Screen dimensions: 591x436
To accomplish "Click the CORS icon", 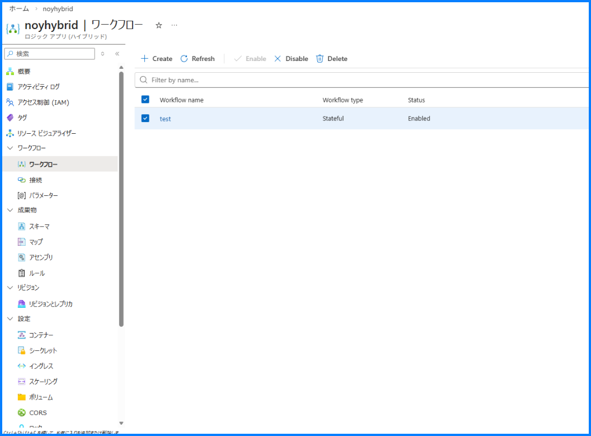I will 22,412.
